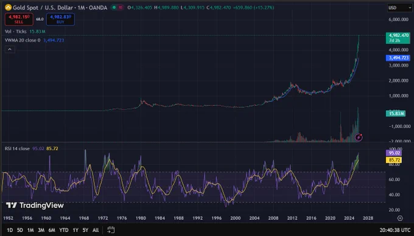Select the 1Y time range

[75, 230]
